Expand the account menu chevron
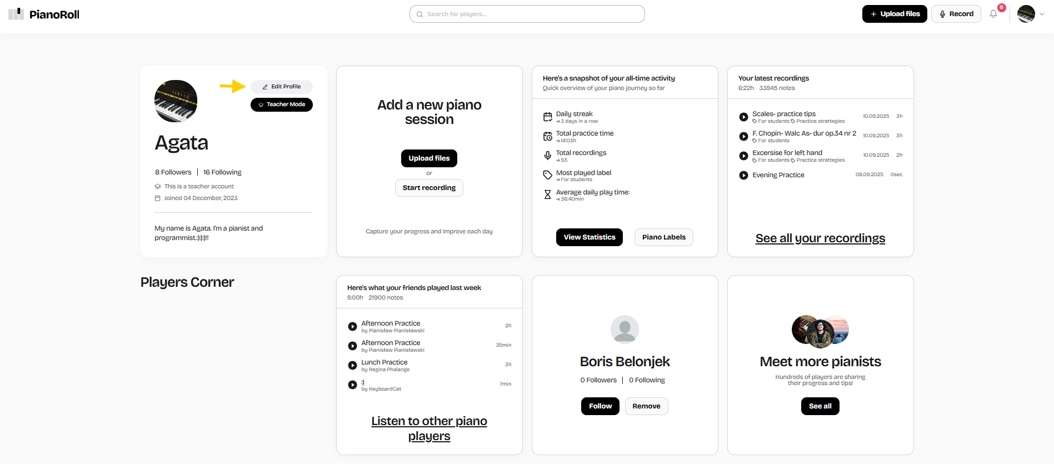 tap(1042, 14)
